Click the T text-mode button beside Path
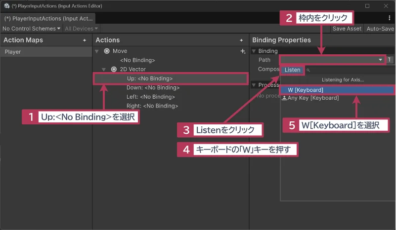Viewport: 396px width, 230px height. click(x=390, y=60)
